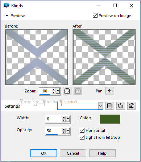Uncheck the Horizontal checkbox
The width and height of the screenshot is (141, 162).
coord(82,130)
